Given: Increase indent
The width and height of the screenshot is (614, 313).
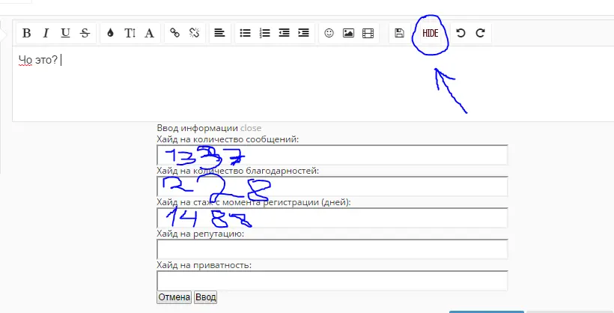Looking at the screenshot, I should tap(303, 33).
